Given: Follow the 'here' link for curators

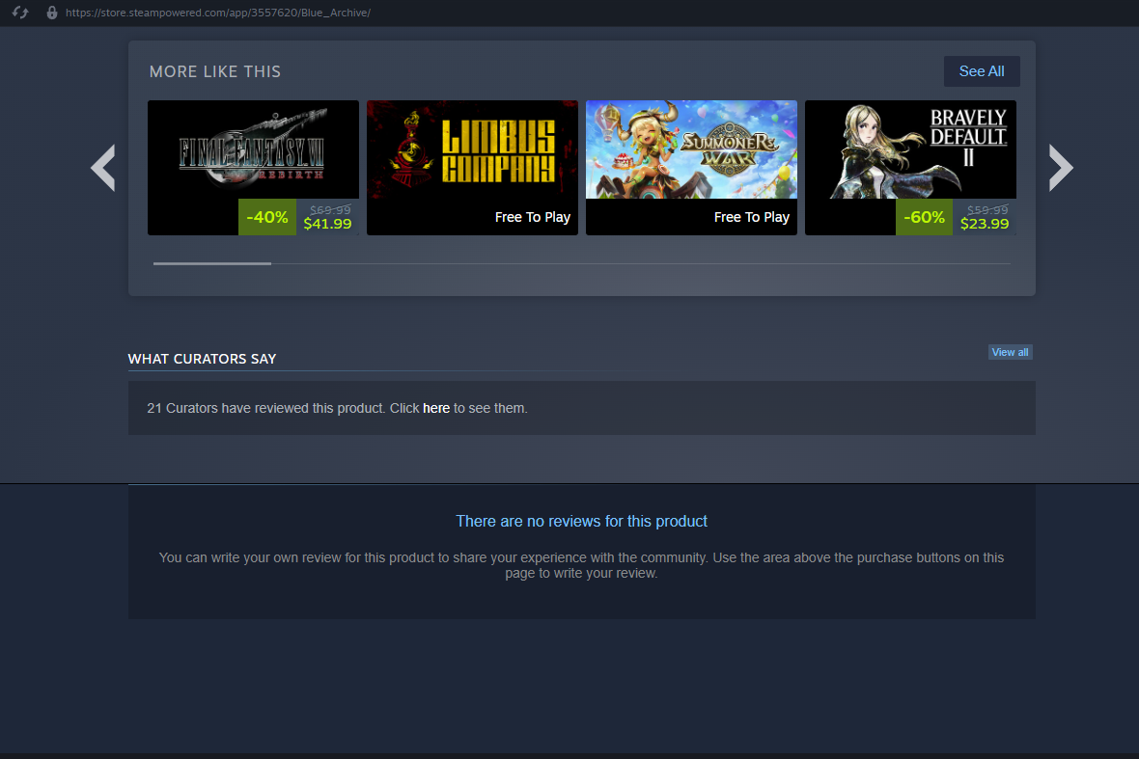Looking at the screenshot, I should pyautogui.click(x=436, y=408).
